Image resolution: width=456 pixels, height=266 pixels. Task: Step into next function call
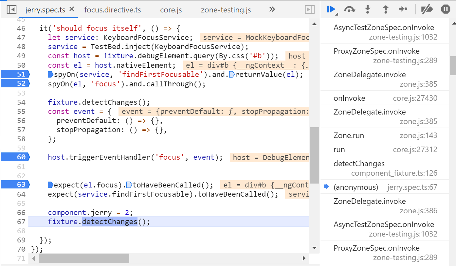(x=368, y=9)
